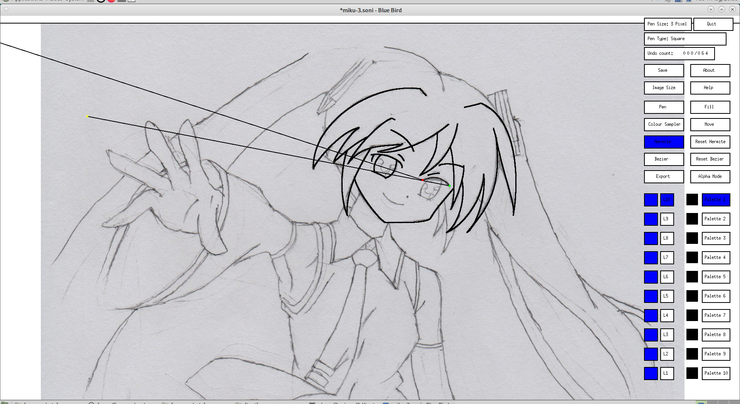740x404 pixels.
Task: Click the black swatch beside Palette 10
Action: 692,374
